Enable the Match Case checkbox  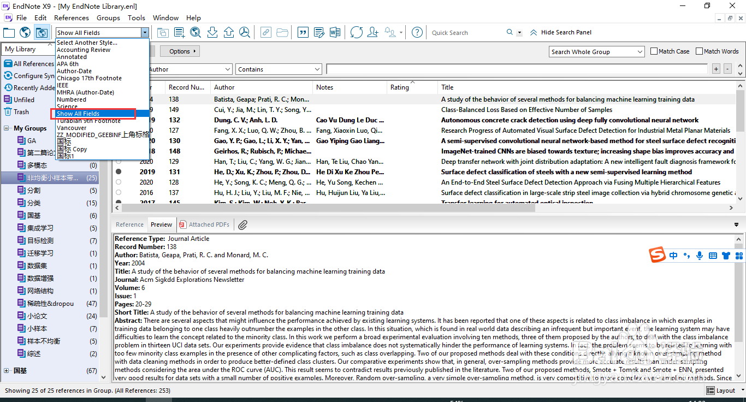pyautogui.click(x=654, y=51)
